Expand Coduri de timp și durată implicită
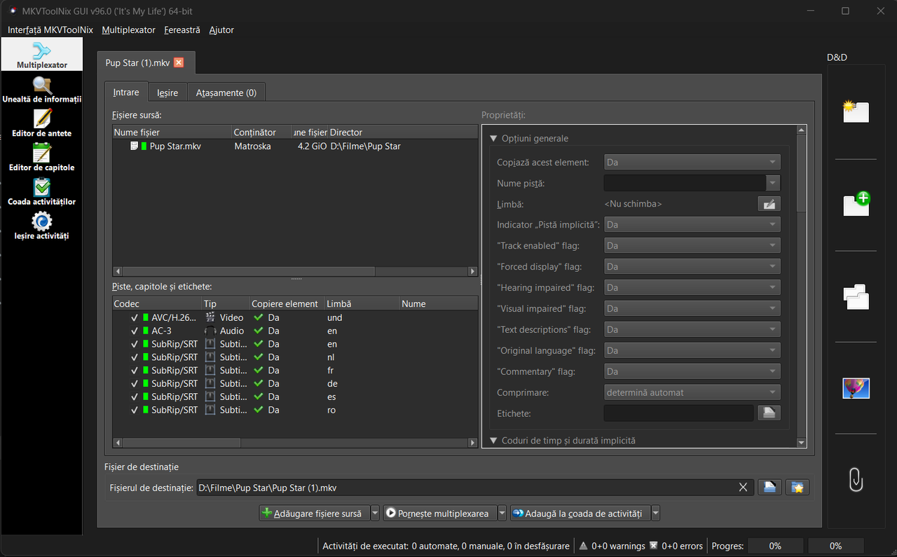Image resolution: width=897 pixels, height=557 pixels. (493, 441)
